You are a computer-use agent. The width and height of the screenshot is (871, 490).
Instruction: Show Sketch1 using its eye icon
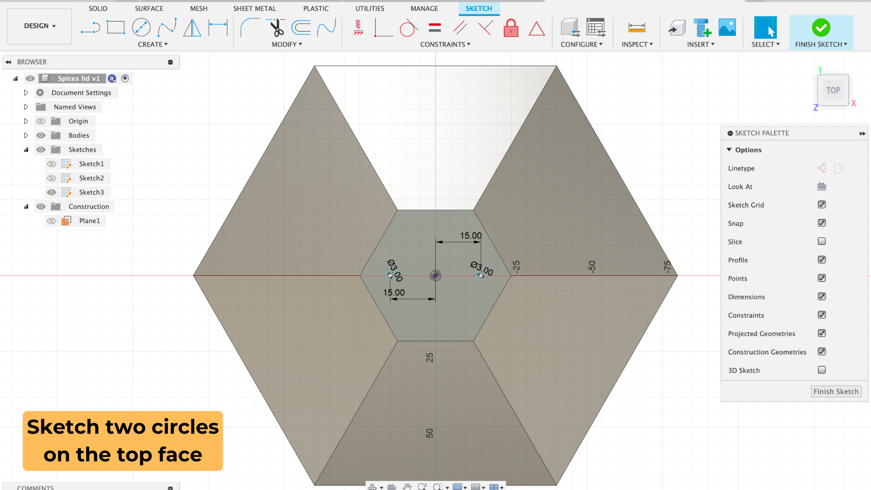52,164
